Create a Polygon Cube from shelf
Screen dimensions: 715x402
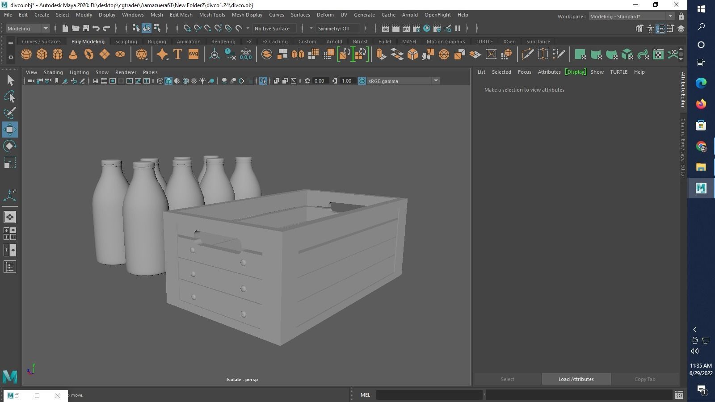(42, 54)
